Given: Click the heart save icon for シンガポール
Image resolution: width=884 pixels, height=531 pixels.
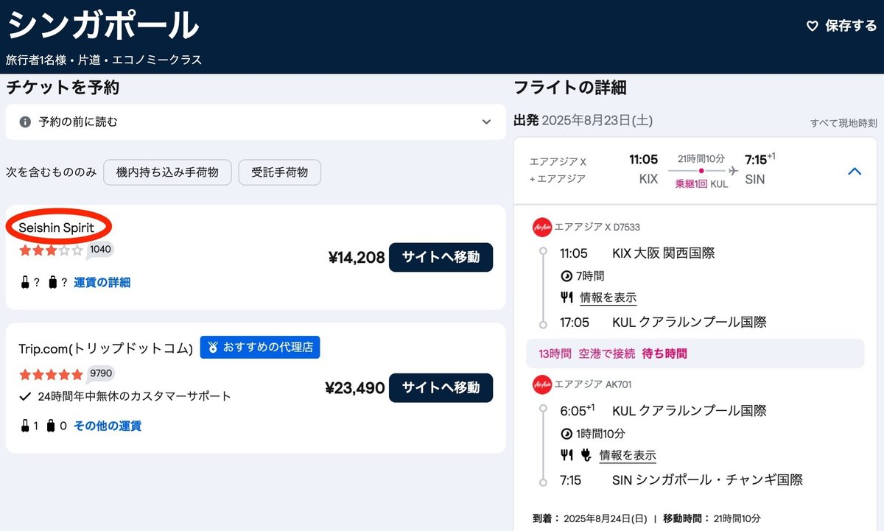Looking at the screenshot, I should point(813,26).
